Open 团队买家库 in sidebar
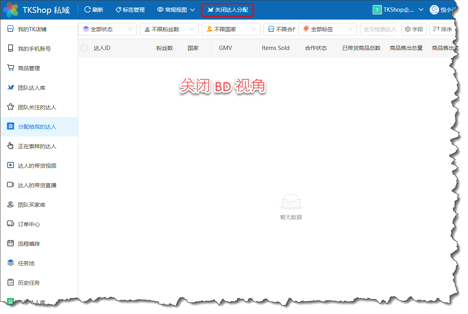Image resolution: width=468 pixels, height=314 pixels. coord(39,205)
